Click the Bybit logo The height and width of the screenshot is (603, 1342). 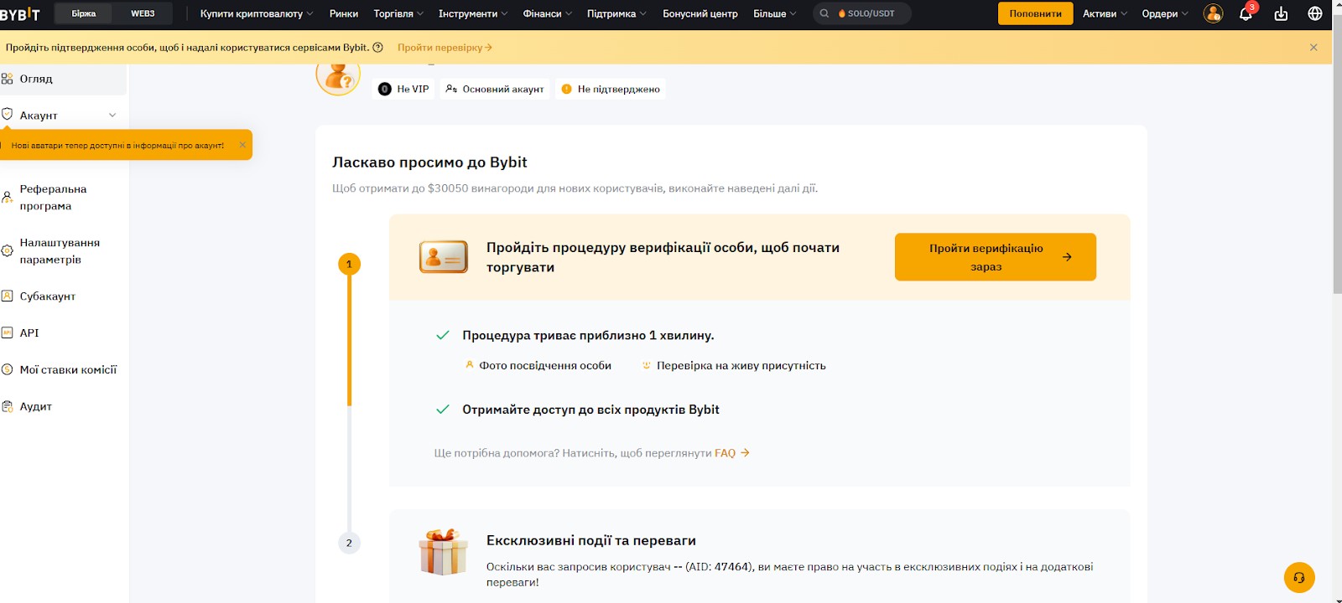(20, 13)
